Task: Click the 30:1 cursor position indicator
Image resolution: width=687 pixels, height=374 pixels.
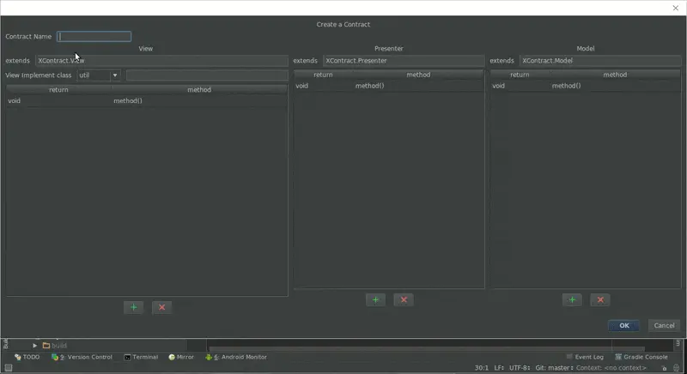Action: (x=482, y=368)
